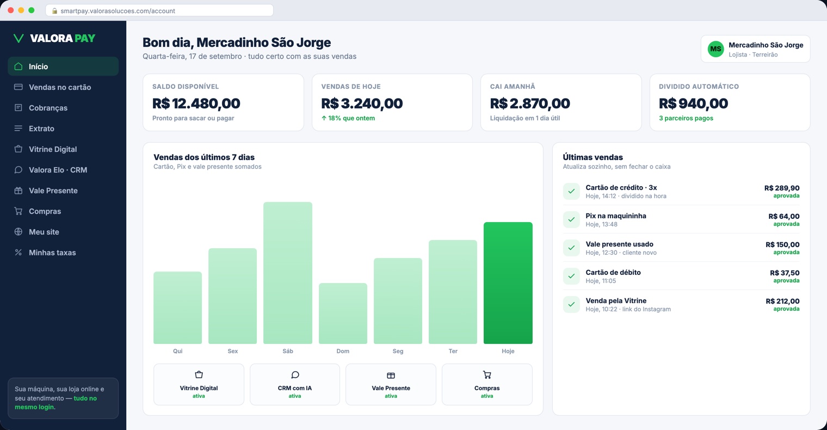This screenshot has height=430, width=827.
Task: Go to Início in the sidebar
Action: [x=63, y=66]
